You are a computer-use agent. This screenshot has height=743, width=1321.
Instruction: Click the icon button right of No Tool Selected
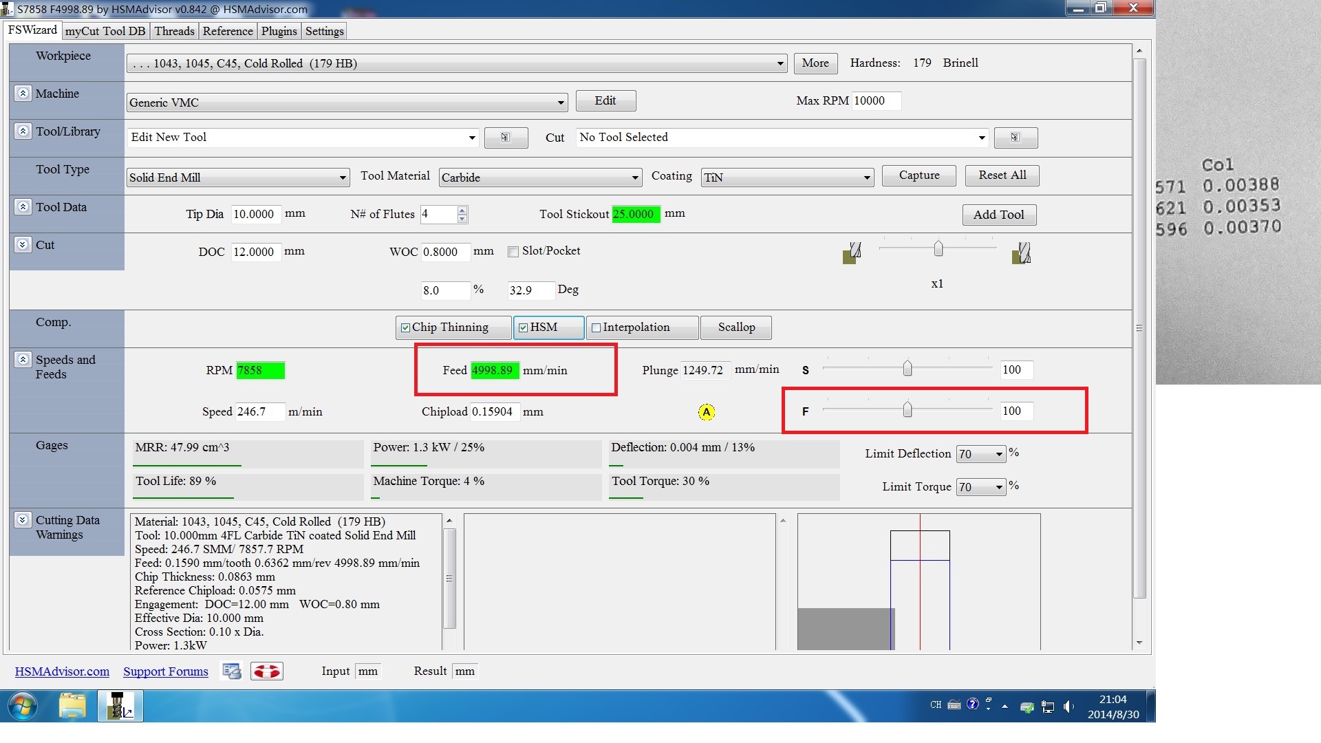coord(1015,138)
